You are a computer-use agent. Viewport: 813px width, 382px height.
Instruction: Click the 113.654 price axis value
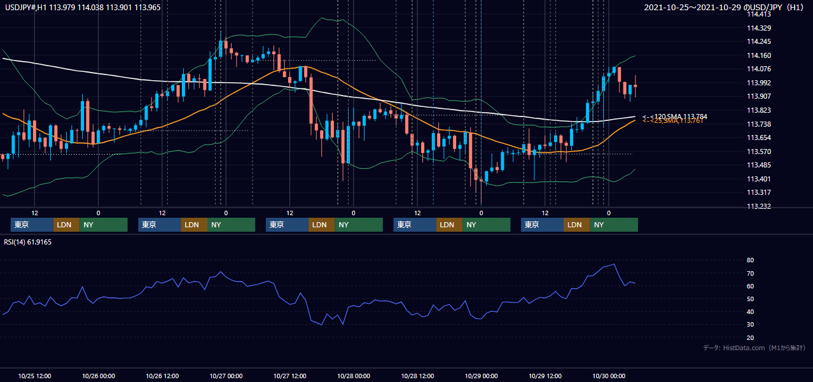click(759, 138)
